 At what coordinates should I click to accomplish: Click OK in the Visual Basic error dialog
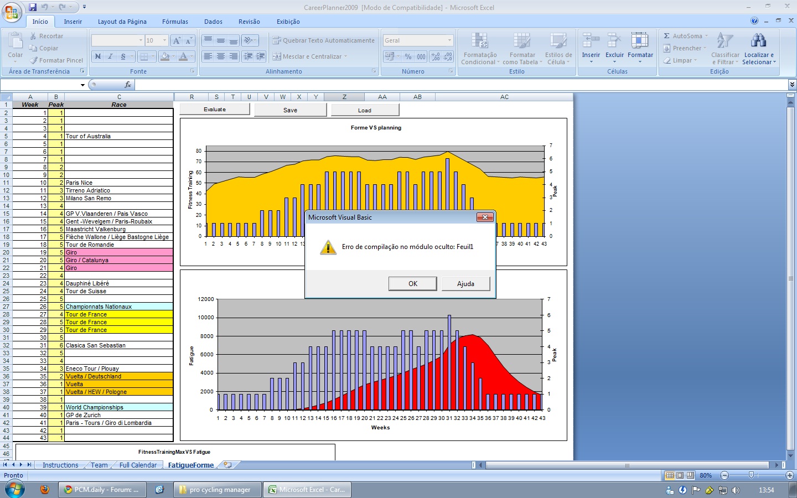coord(412,284)
